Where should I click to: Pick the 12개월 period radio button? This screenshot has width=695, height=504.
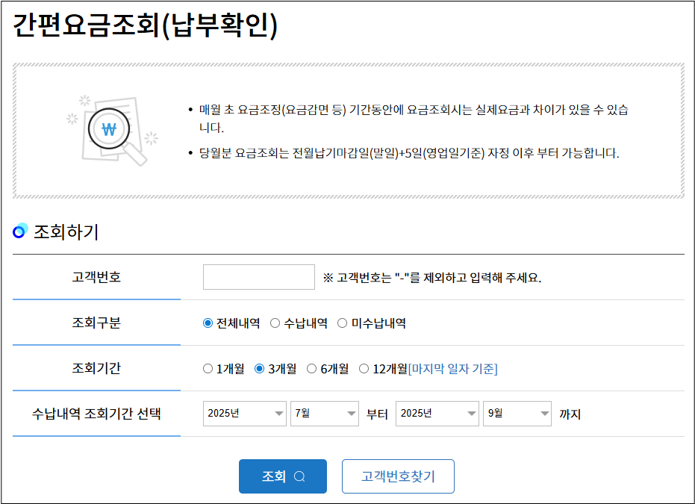[x=364, y=368]
